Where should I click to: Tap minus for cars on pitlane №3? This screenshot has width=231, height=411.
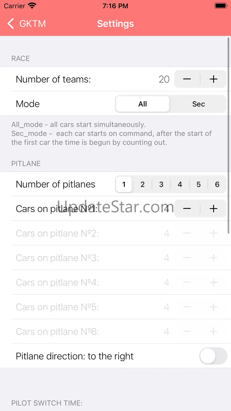pyautogui.click(x=187, y=258)
